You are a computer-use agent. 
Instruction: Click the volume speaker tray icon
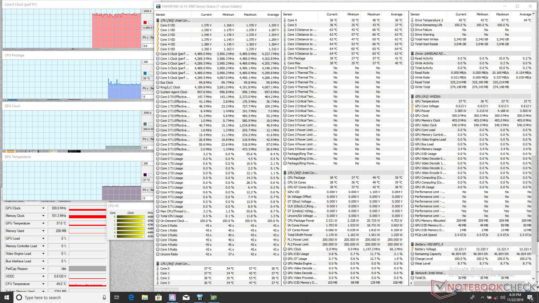(503, 297)
